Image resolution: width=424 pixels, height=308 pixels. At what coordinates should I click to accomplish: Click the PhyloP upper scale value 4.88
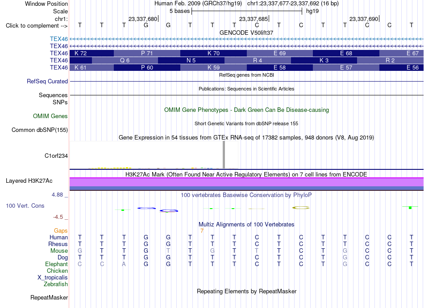[57, 195]
